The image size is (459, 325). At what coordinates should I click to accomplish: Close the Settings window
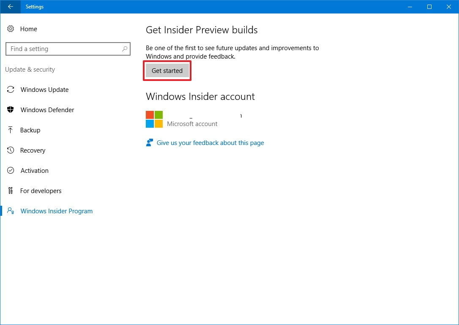448,7
